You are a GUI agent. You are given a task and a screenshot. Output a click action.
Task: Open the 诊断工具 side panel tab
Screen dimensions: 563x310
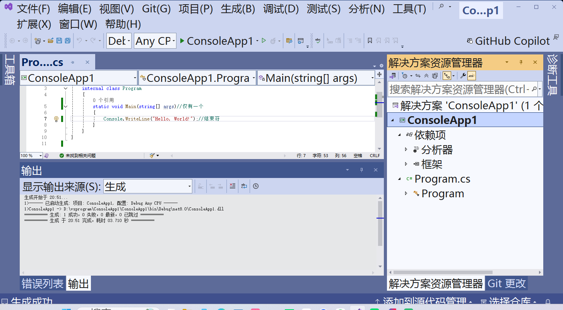[552, 75]
